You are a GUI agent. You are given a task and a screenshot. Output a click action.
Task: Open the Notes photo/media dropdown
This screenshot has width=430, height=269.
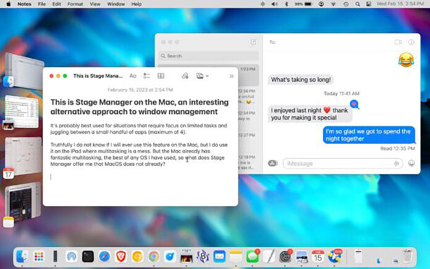(x=202, y=76)
